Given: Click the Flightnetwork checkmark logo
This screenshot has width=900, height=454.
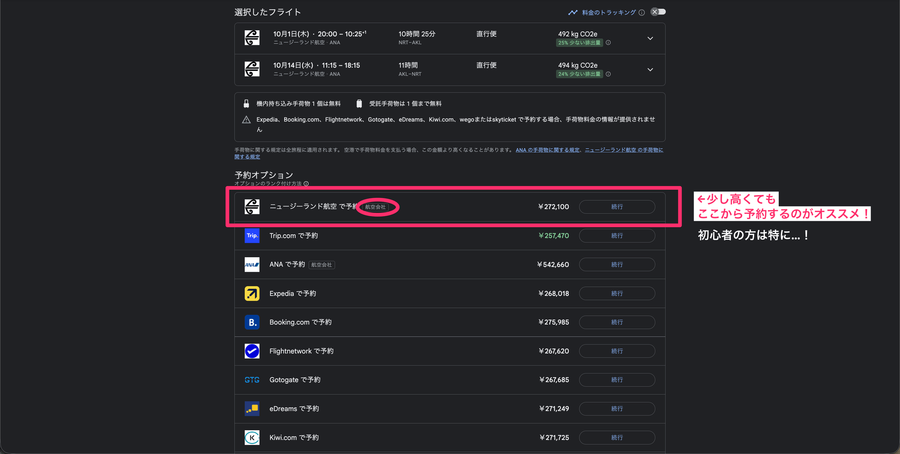Looking at the screenshot, I should coord(252,351).
